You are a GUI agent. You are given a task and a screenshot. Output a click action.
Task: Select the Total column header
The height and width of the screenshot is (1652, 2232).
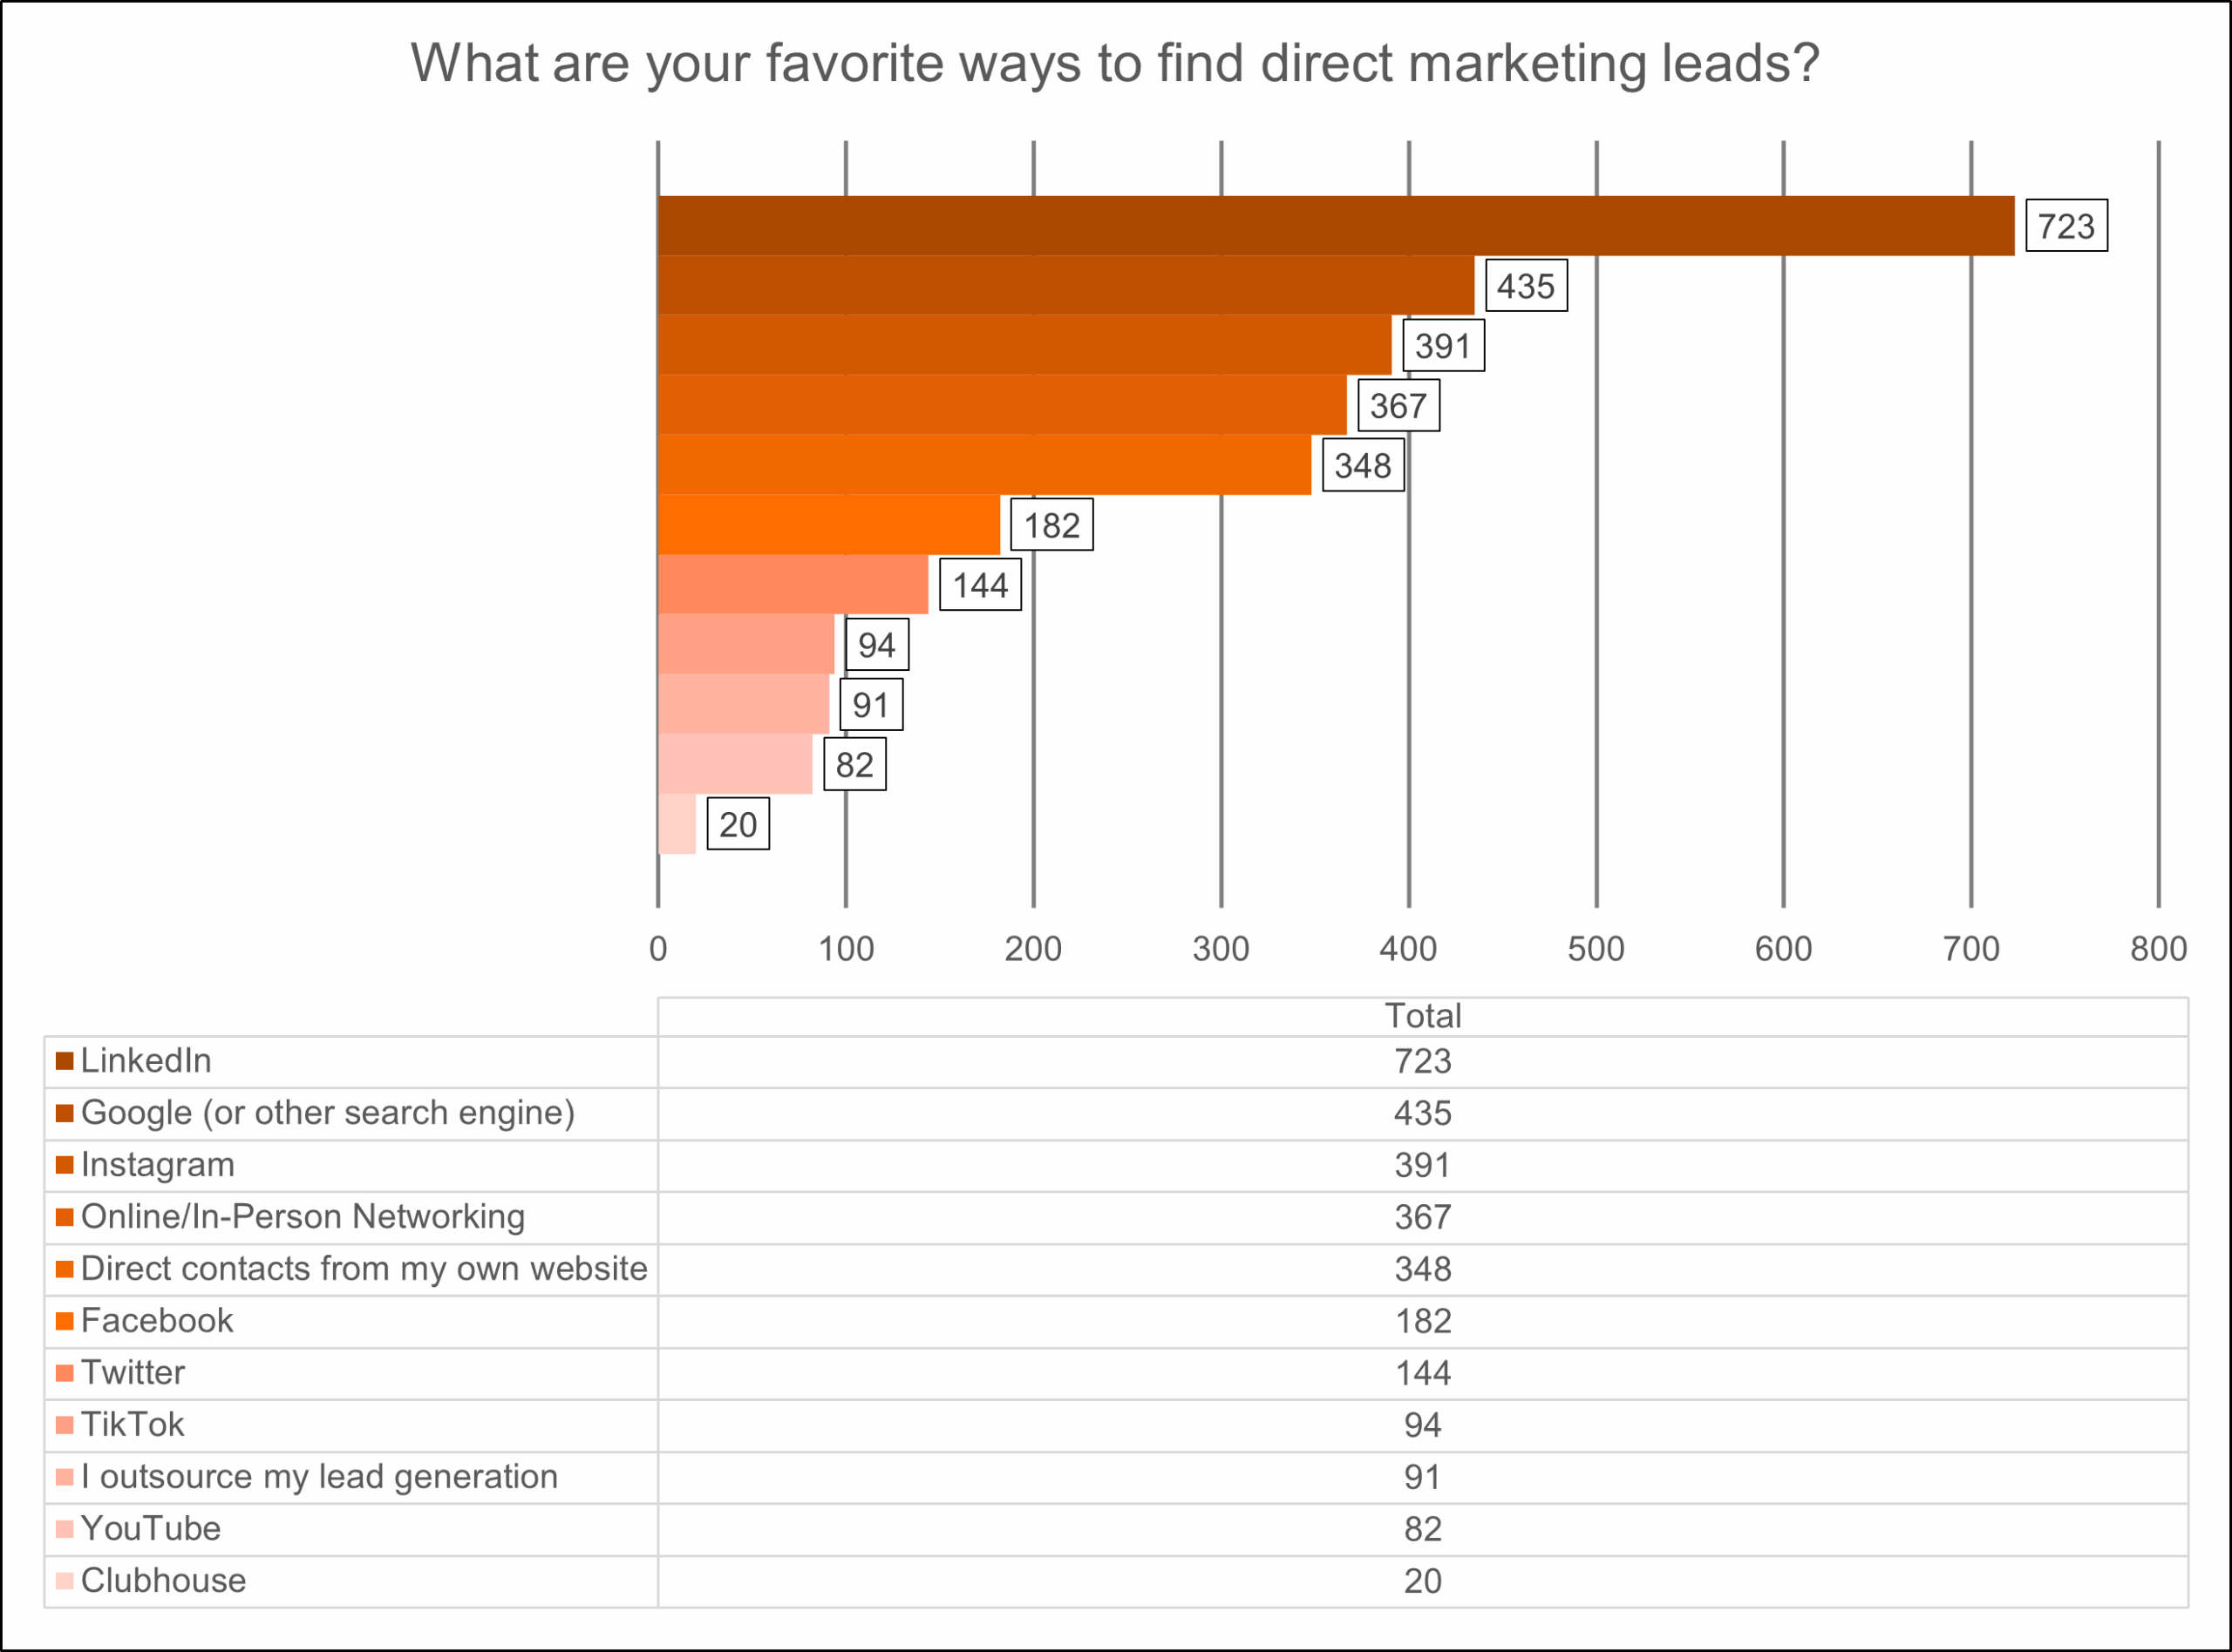1423,1016
